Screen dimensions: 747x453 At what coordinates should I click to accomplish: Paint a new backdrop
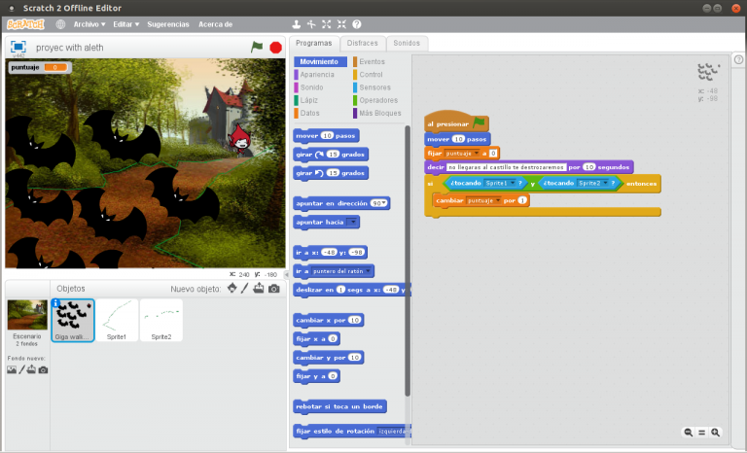click(21, 369)
